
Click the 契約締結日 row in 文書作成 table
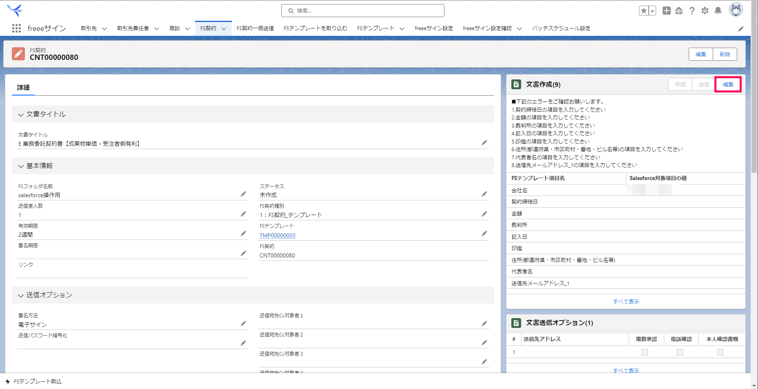tap(626, 202)
